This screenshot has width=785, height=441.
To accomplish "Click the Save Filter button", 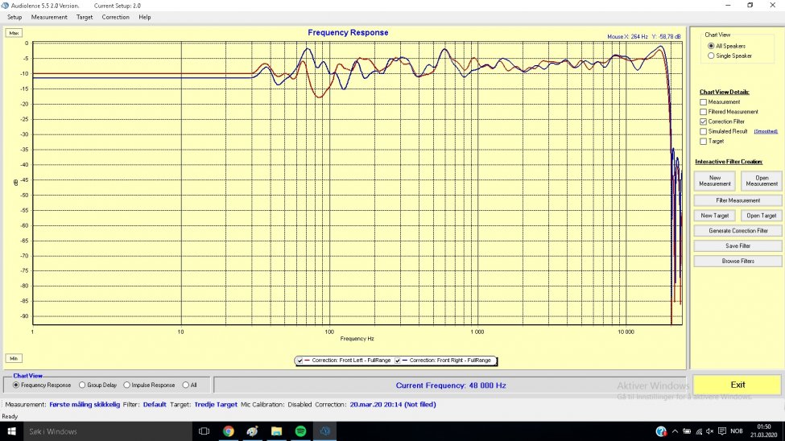I will pos(738,246).
